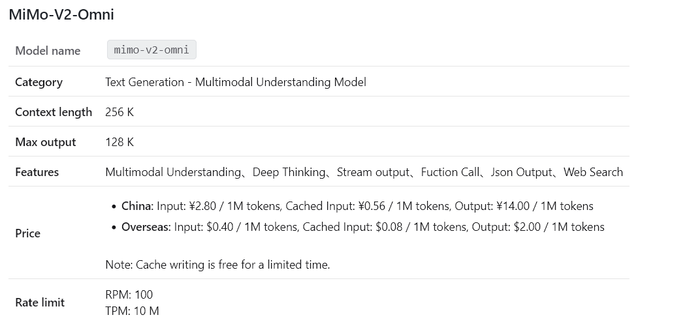Click the bold Overseas pricing label
685x328 pixels.
point(146,227)
